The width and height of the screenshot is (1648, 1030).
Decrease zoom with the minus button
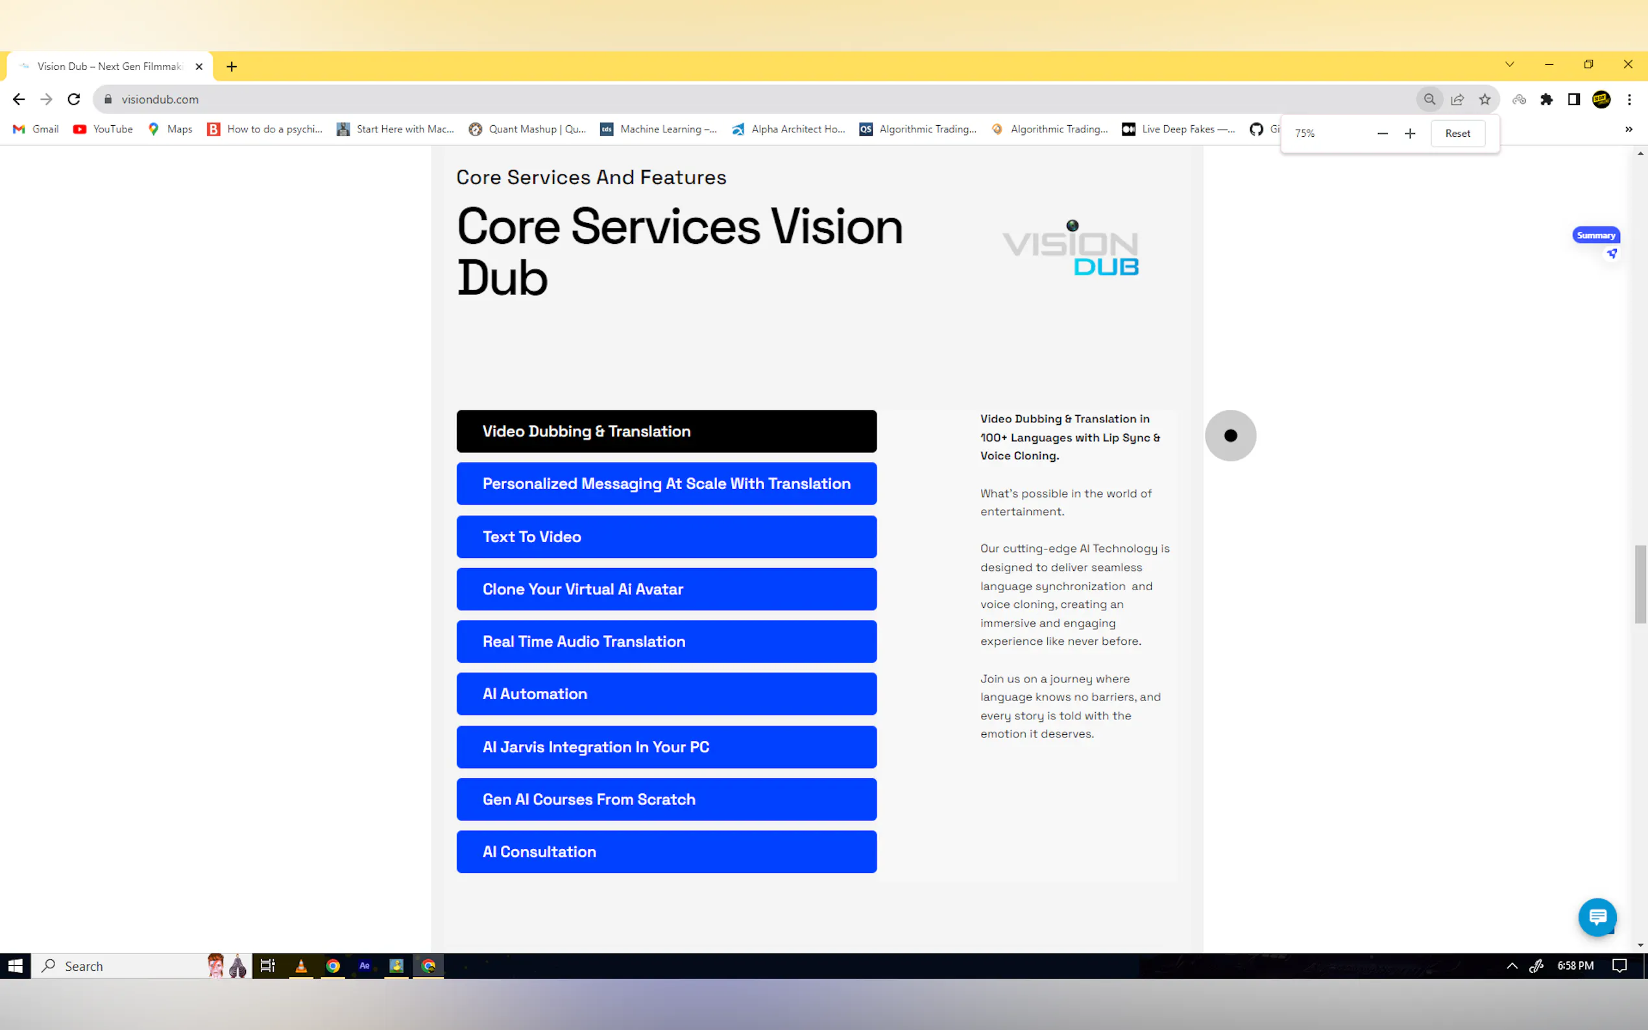[1382, 134]
